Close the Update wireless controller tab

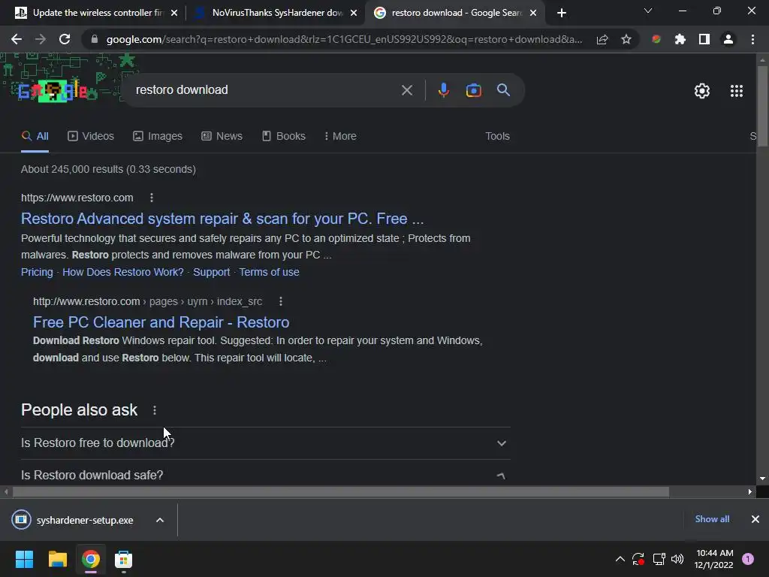tap(174, 13)
